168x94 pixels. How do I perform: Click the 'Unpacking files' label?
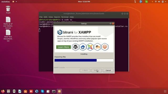pos(60,57)
